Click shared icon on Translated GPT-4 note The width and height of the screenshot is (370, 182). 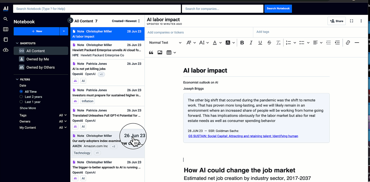(75, 127)
